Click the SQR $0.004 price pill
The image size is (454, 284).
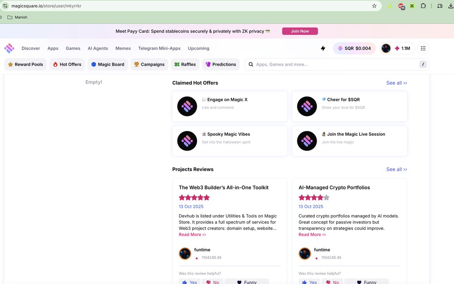tap(354, 48)
